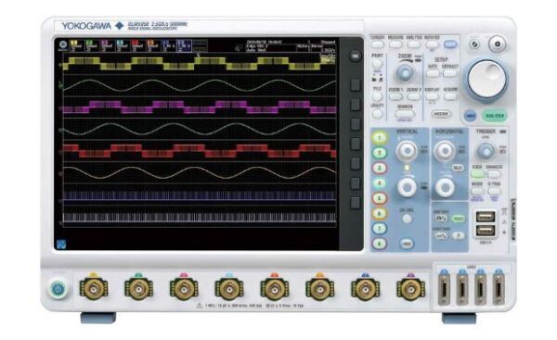Push the SNAP SHOT camera key
The height and width of the screenshot is (340, 557).
(441, 219)
